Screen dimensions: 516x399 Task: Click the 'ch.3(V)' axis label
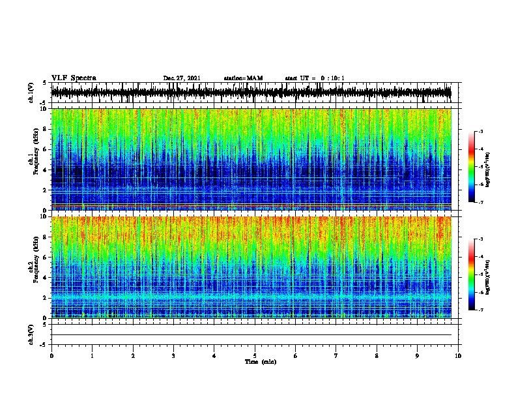[x=31, y=334]
